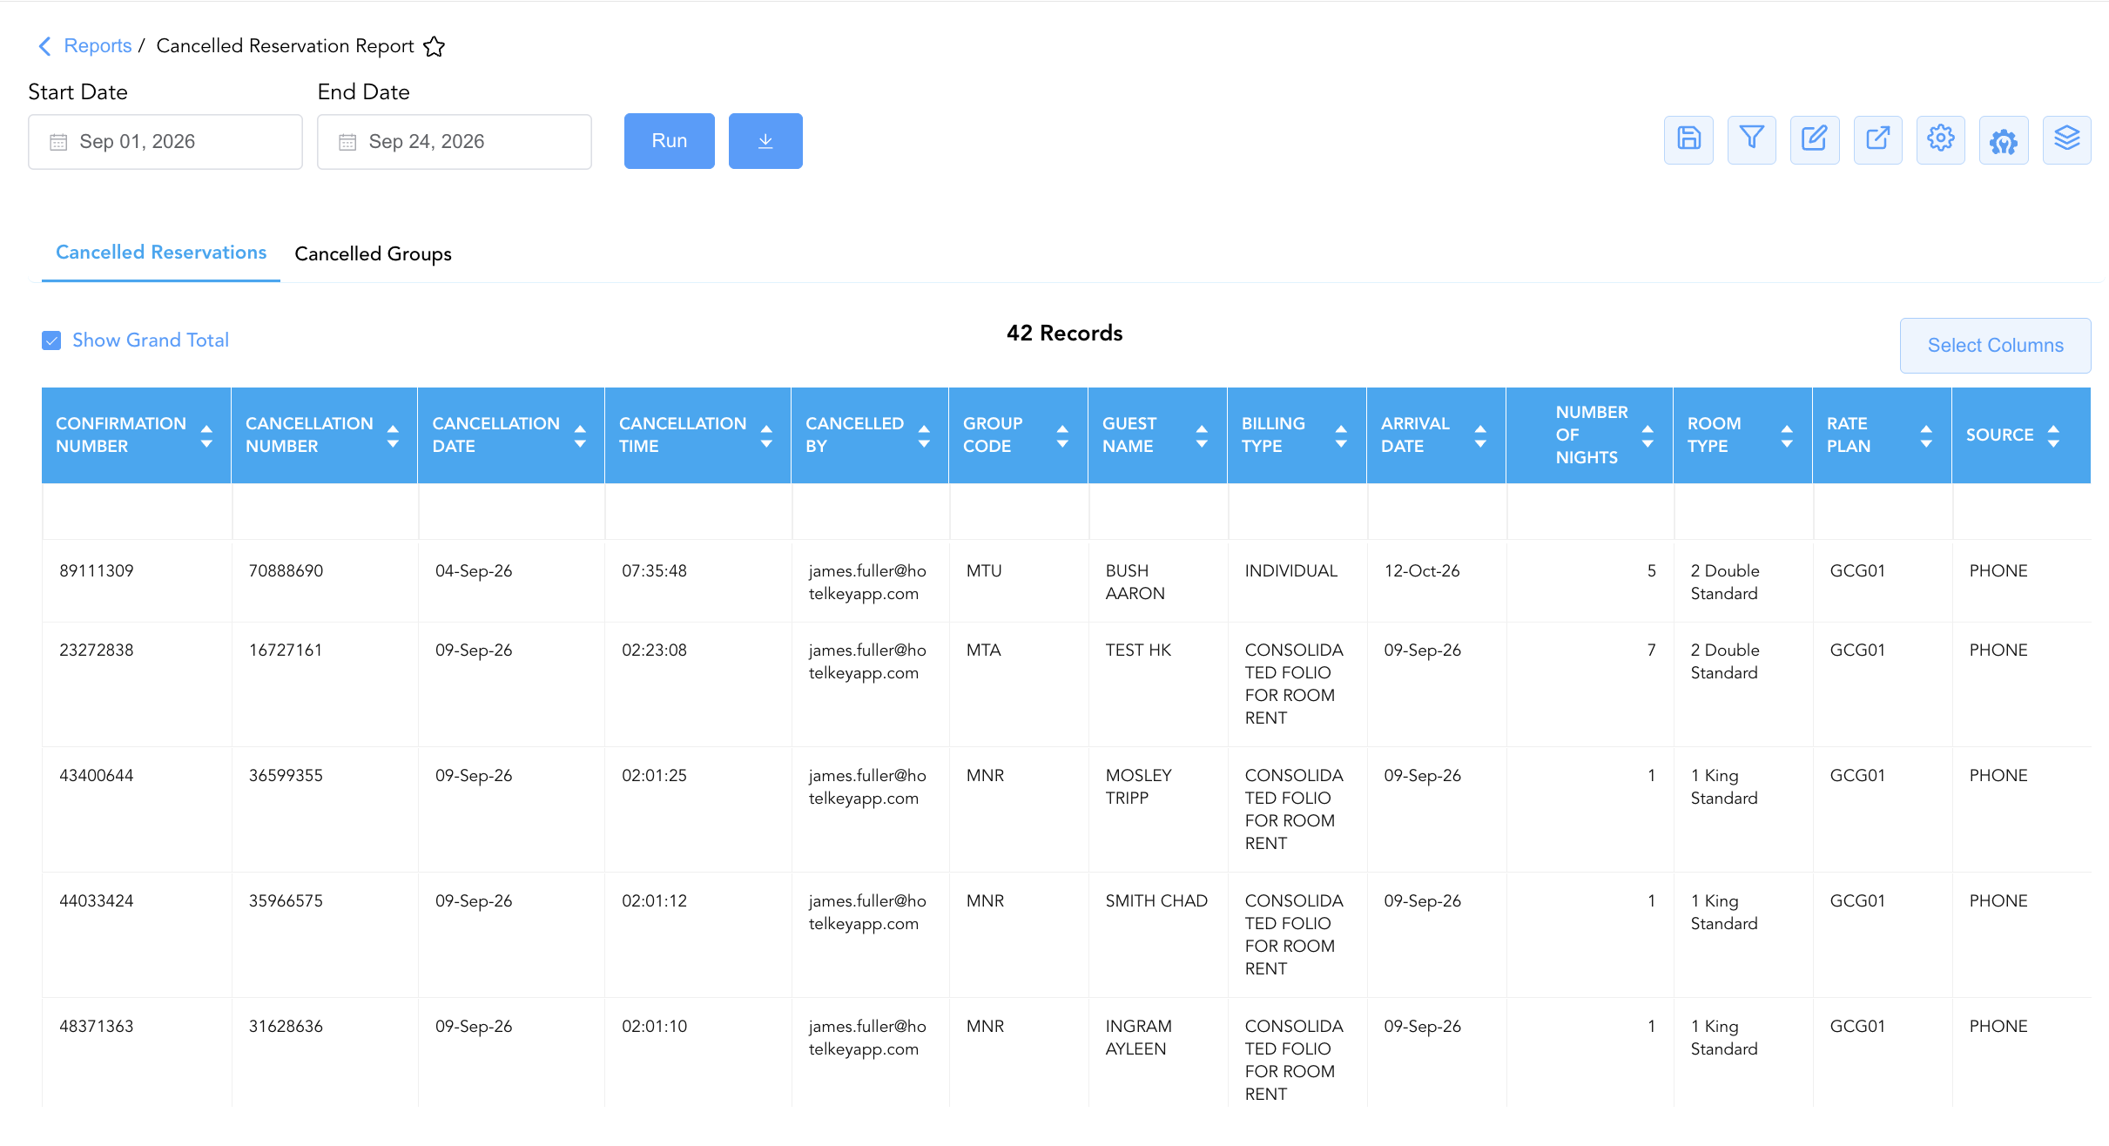Sort by Arrival Date column arrows
Image resolution: width=2109 pixels, height=1146 pixels.
1480,435
